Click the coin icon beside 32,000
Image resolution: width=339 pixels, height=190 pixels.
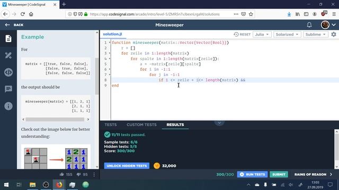[x=157, y=166]
